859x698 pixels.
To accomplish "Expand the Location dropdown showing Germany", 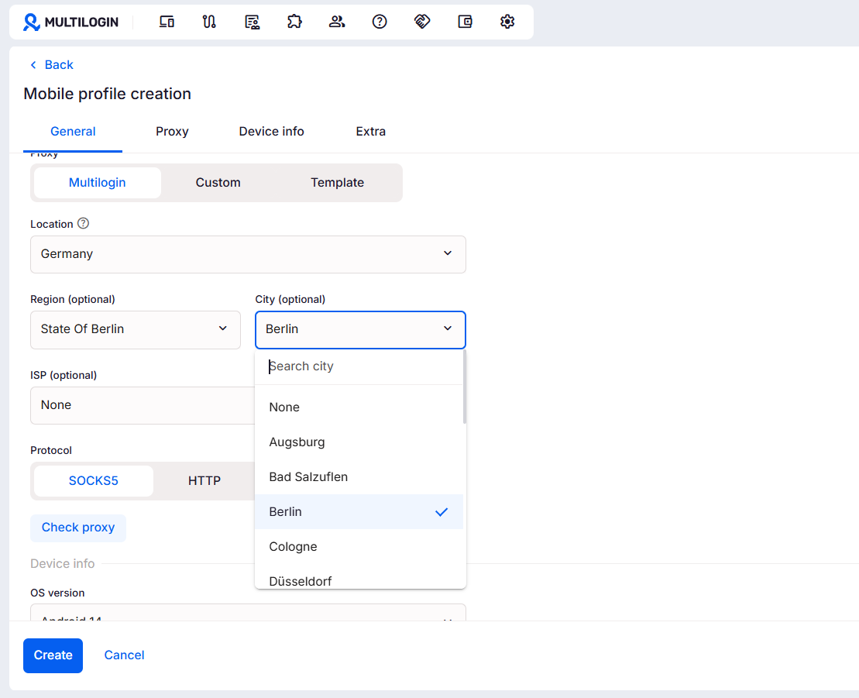I will coord(248,254).
